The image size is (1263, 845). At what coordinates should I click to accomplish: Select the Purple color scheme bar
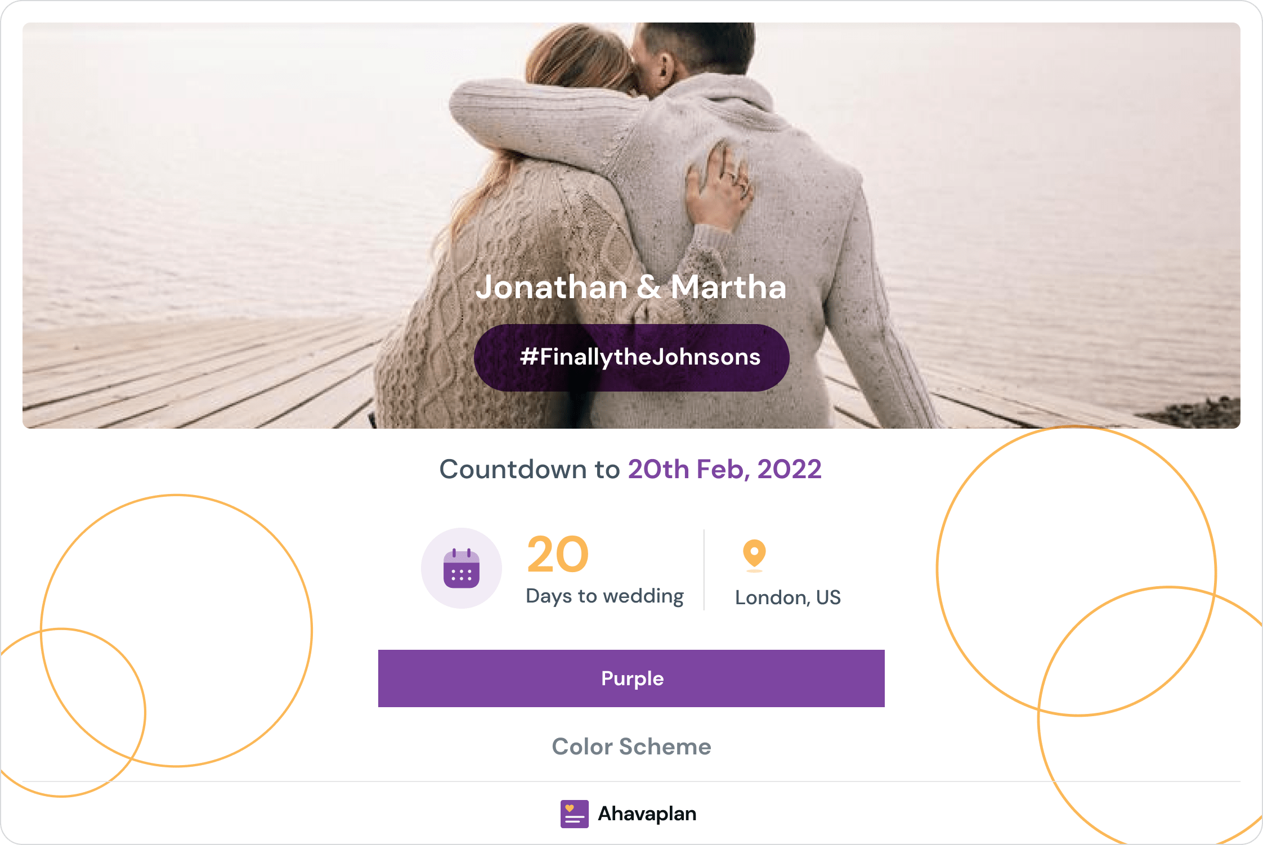[631, 678]
